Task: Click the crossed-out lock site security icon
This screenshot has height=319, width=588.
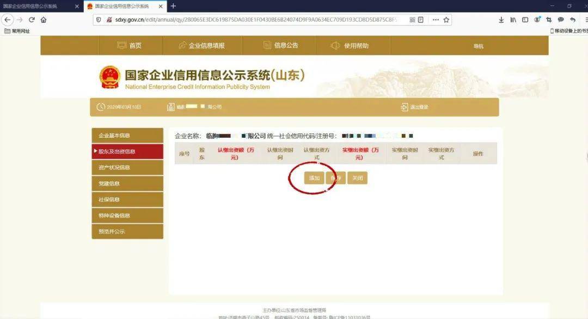Action: [109, 20]
